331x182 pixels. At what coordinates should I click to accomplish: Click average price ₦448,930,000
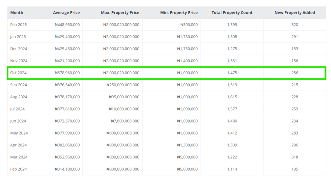click(x=67, y=25)
